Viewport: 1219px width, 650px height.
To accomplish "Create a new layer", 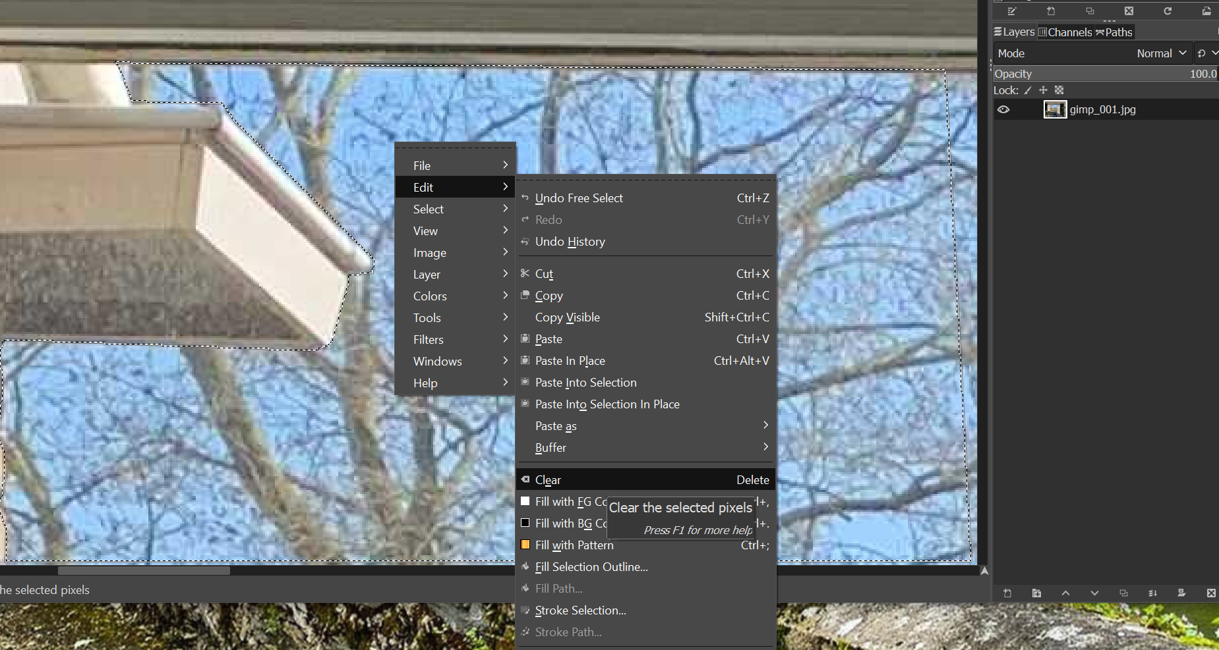I will pos(1007,593).
